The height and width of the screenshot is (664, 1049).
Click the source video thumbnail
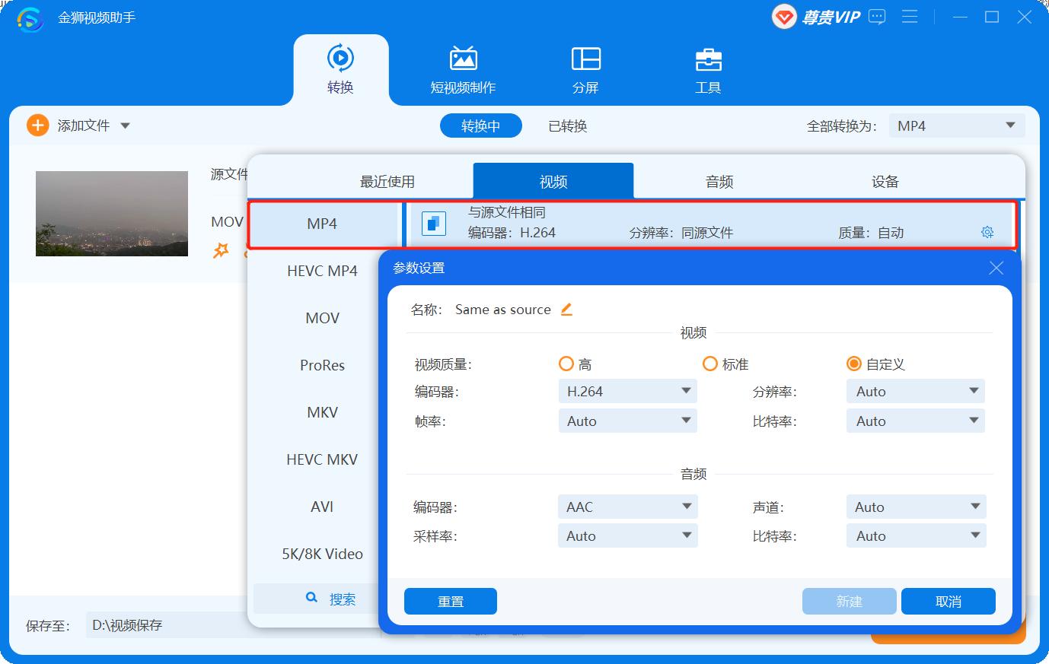click(x=112, y=214)
